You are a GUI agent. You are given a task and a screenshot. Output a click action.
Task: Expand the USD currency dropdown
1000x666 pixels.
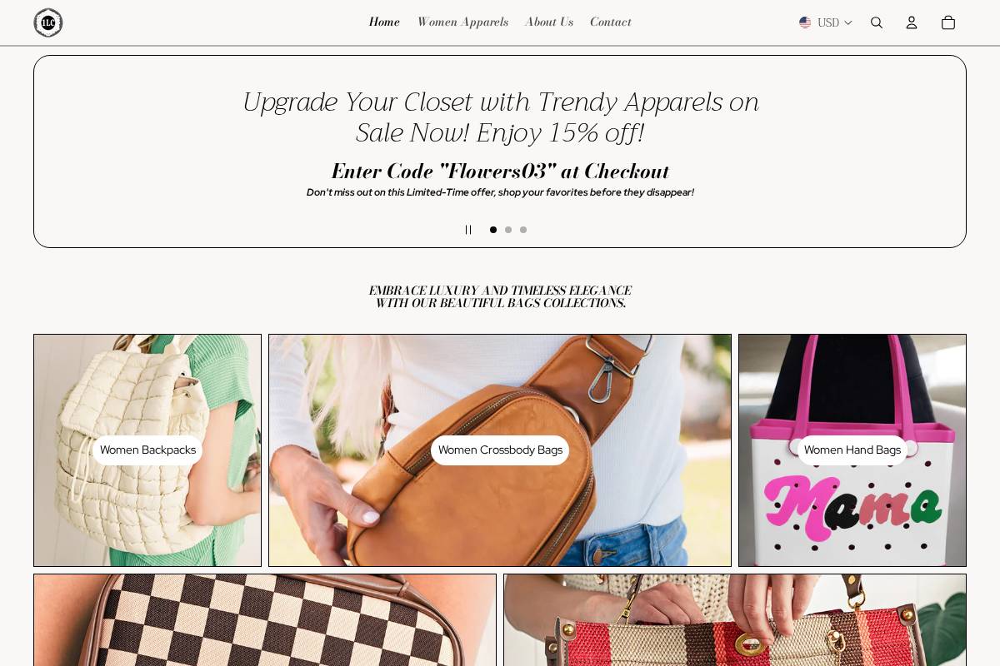tap(826, 22)
